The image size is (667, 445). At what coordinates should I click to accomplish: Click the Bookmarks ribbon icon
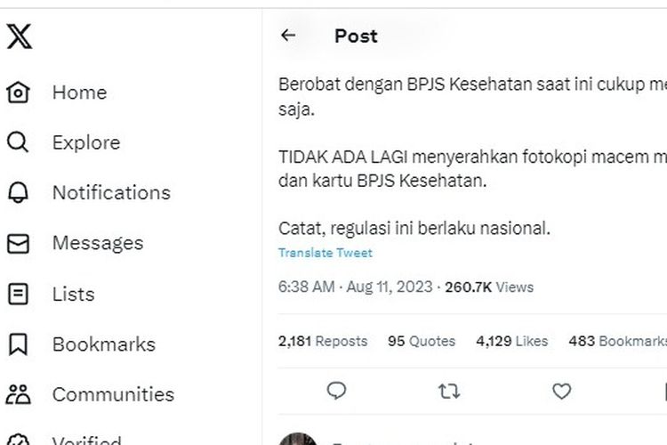[19, 344]
